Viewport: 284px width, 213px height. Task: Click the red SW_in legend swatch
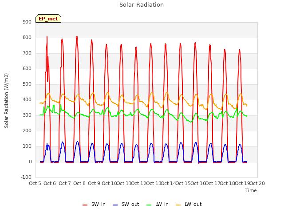click(85, 205)
